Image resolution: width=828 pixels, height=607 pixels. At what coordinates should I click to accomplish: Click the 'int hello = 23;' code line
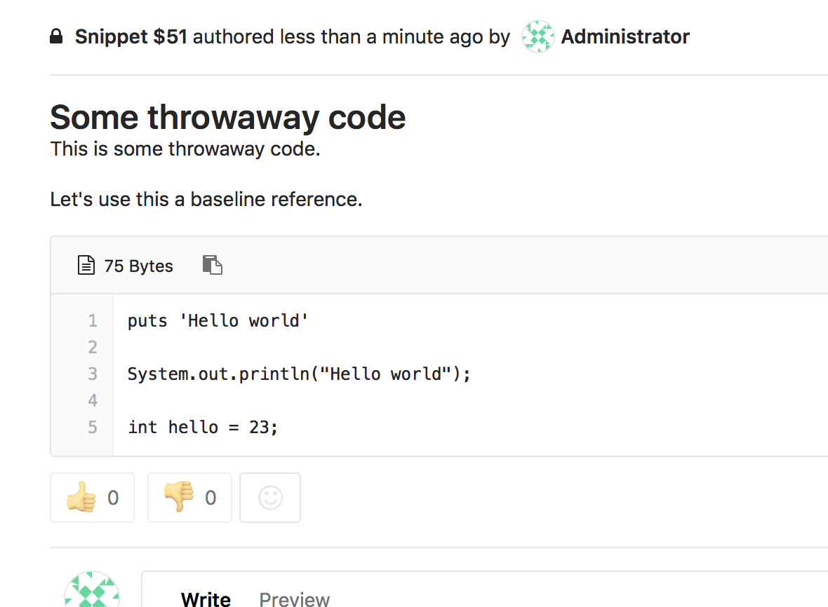[203, 427]
